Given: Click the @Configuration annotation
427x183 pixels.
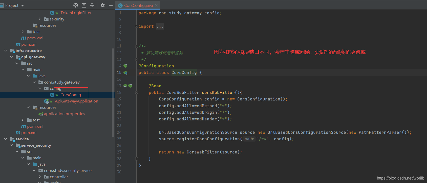Looking at the screenshot, I should (156, 66).
